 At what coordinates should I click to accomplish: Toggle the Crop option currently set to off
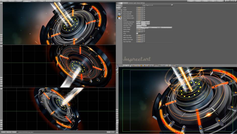(x=137, y=33)
